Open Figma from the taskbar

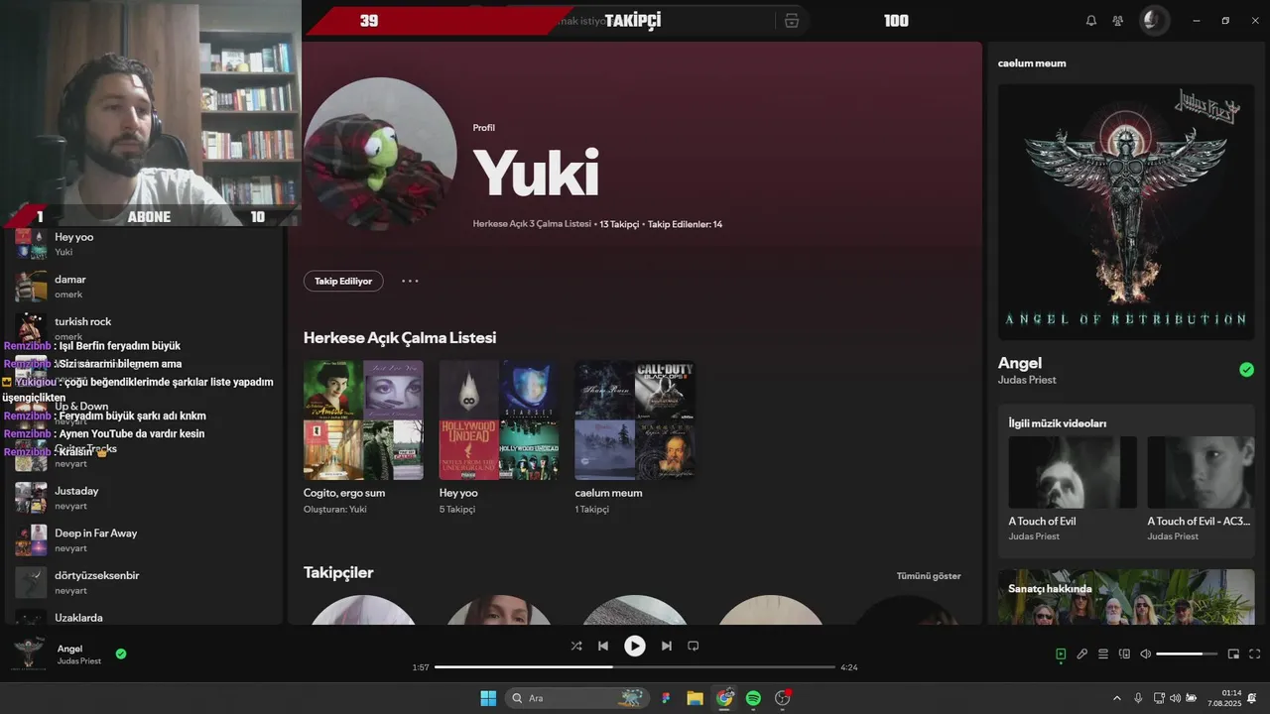point(666,698)
